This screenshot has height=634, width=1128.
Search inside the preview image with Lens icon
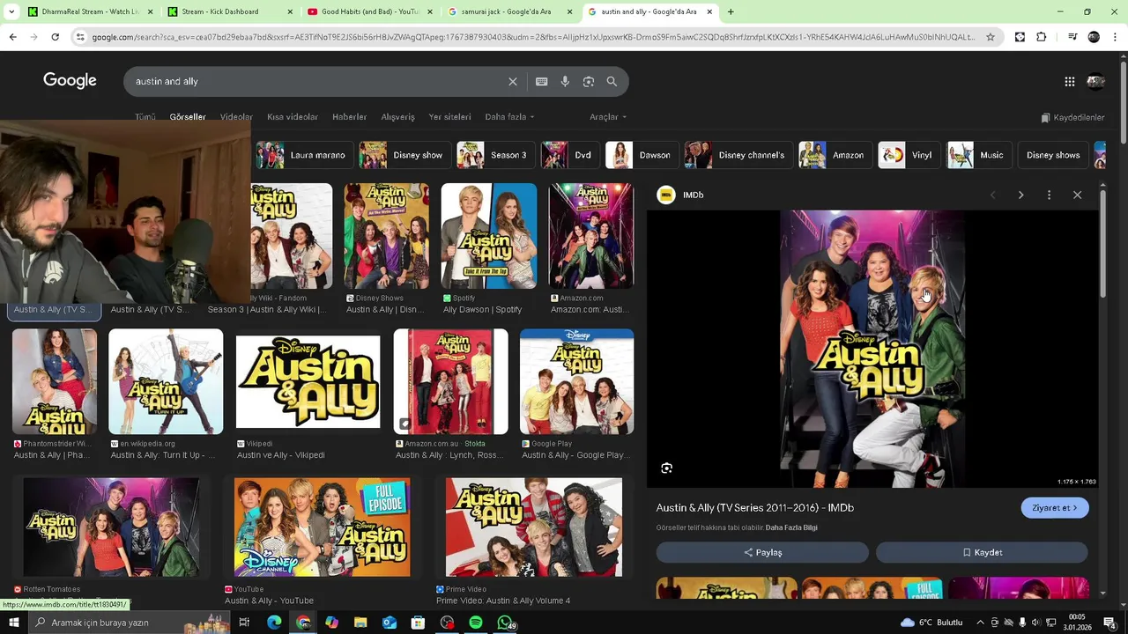667,468
